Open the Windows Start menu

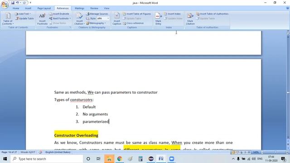[x=5, y=159]
